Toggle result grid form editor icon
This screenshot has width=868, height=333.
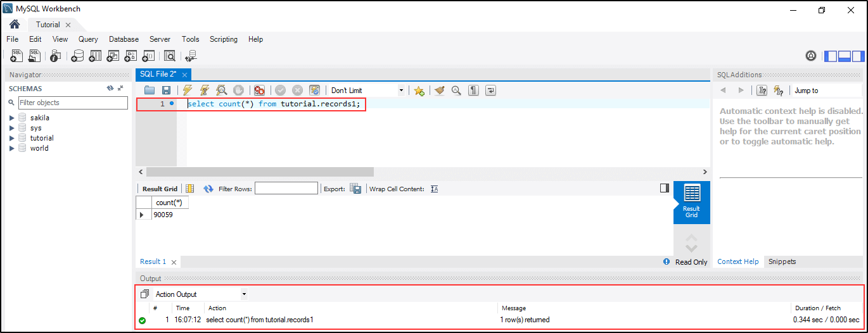point(189,189)
